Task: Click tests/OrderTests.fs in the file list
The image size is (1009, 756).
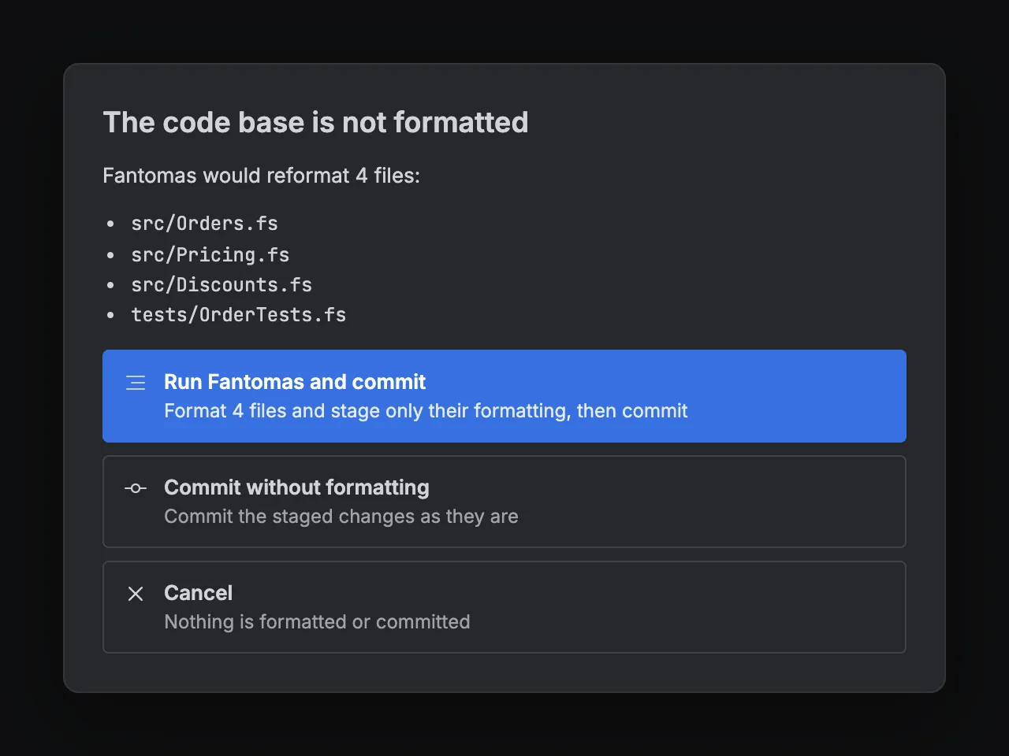Action: (239, 315)
